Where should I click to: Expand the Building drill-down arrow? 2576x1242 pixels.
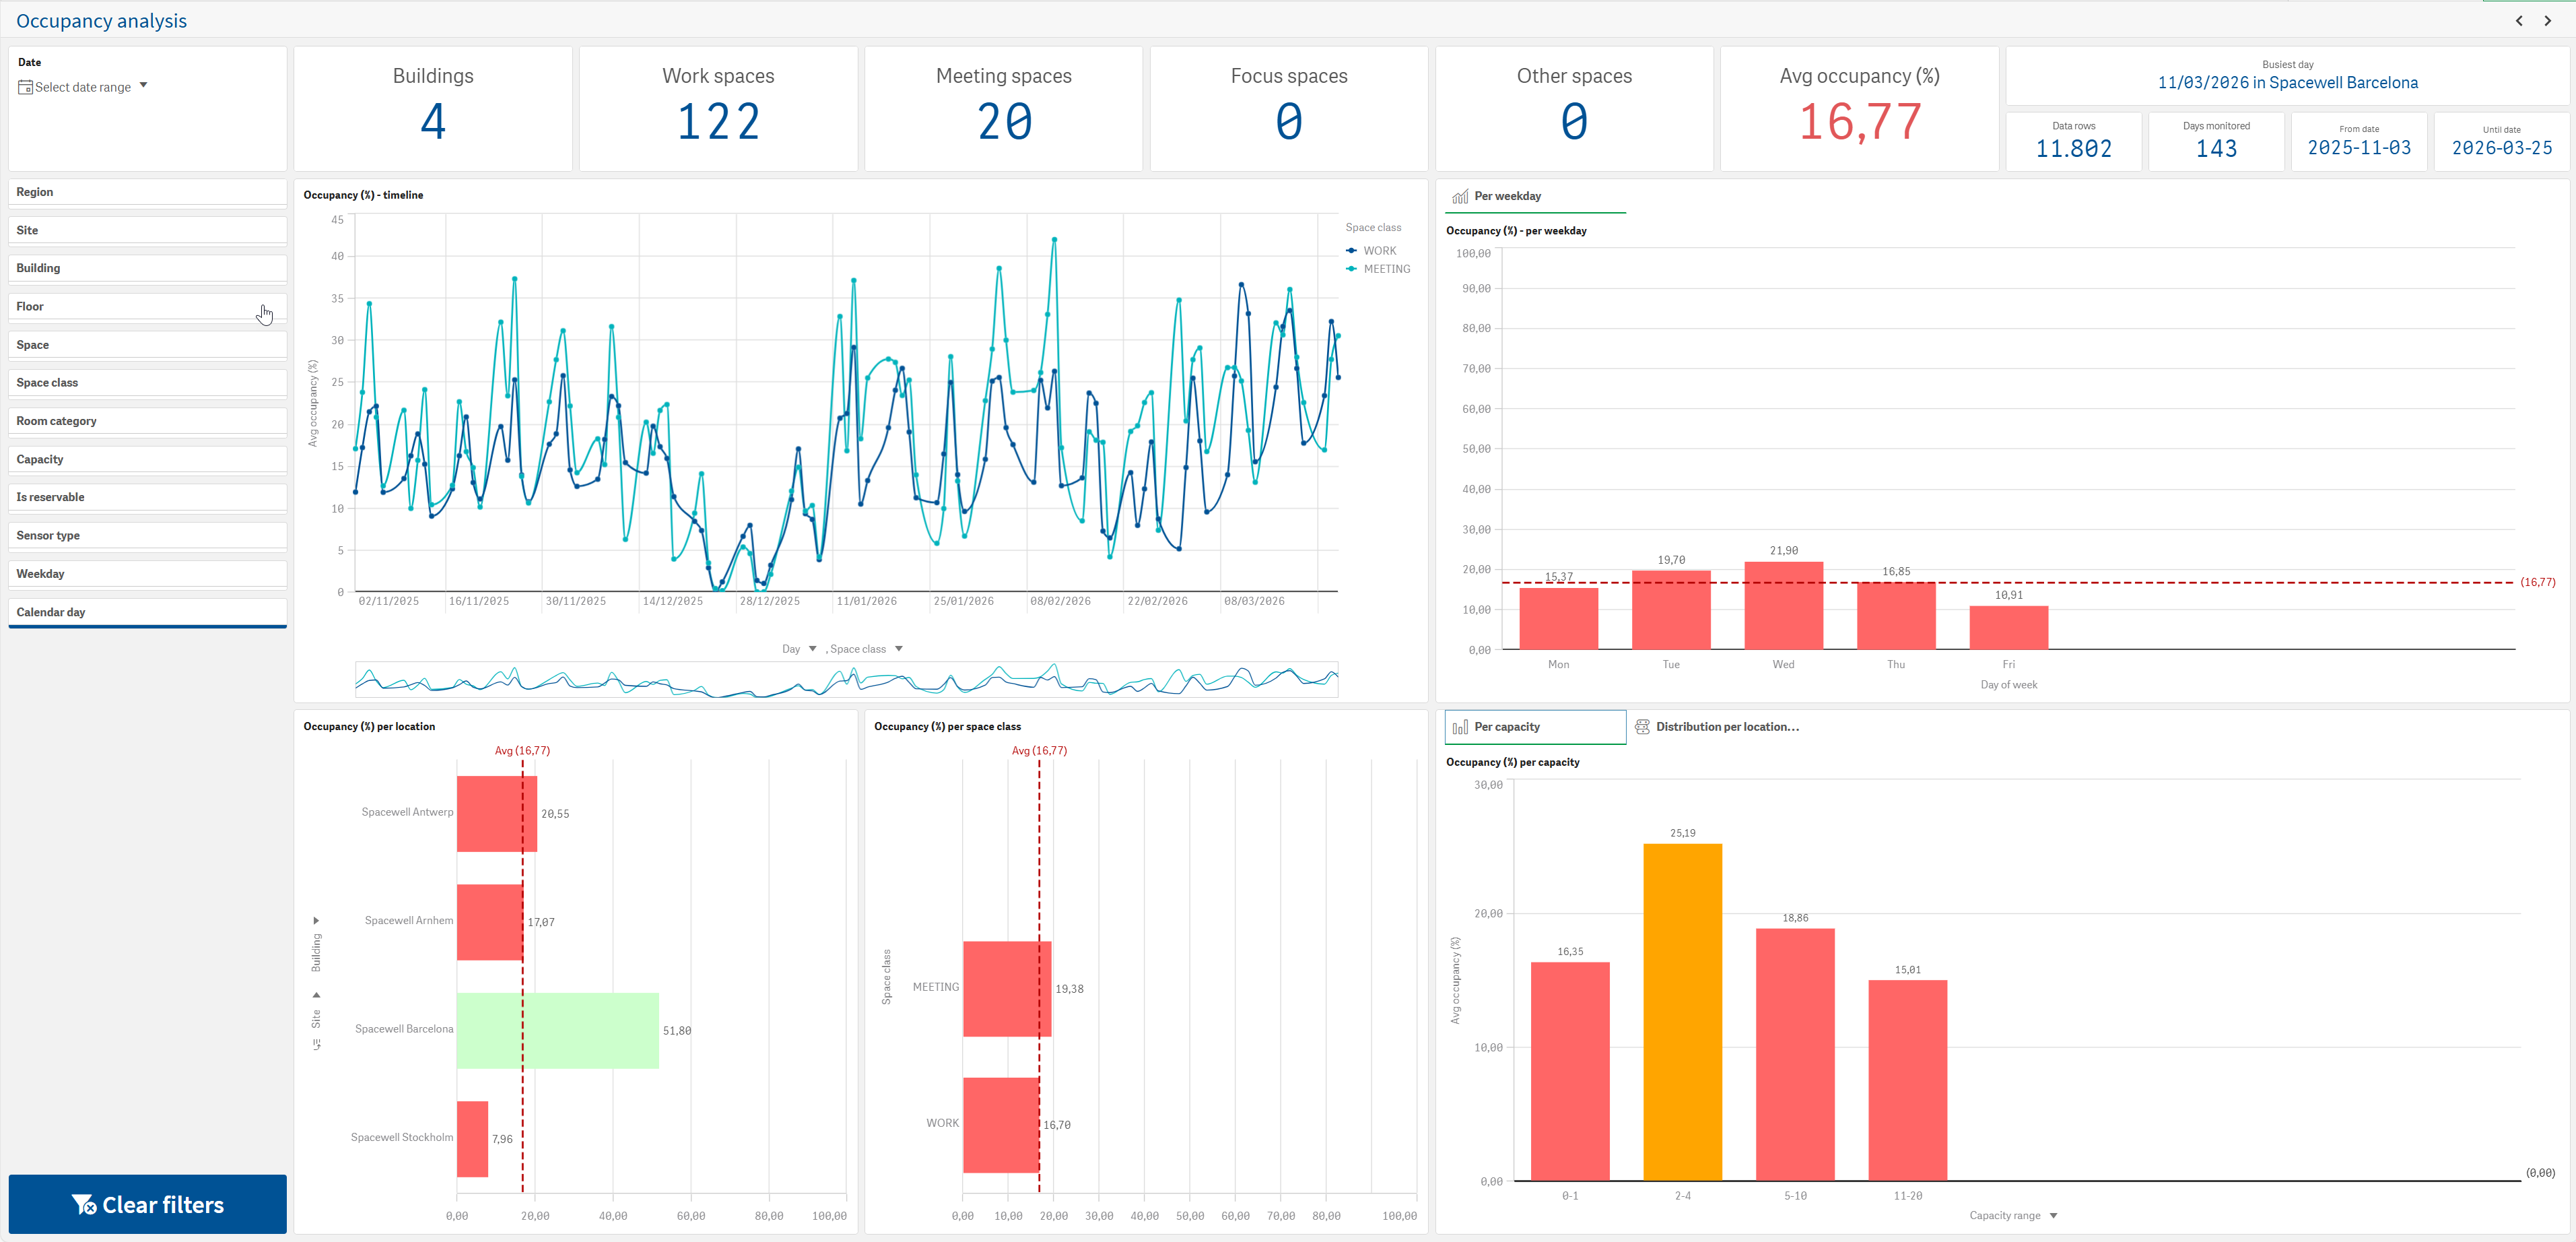click(317, 920)
